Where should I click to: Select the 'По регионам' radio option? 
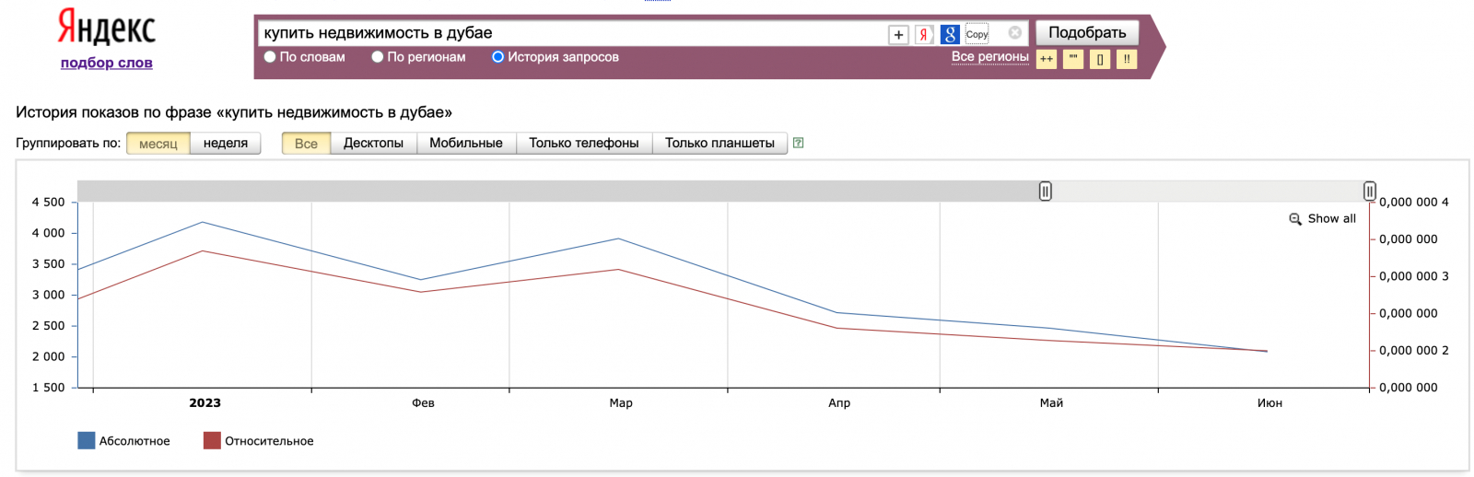[x=378, y=57]
